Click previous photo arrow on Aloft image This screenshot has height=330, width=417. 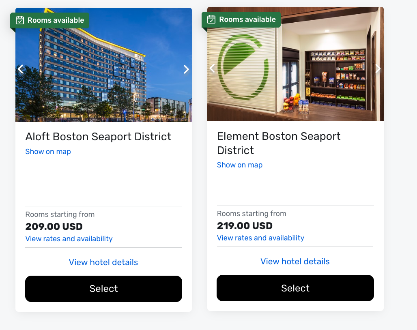[x=21, y=69]
